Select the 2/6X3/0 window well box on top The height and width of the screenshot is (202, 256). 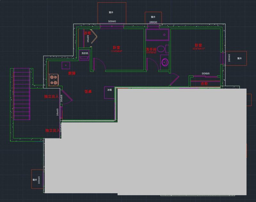tap(153, 17)
